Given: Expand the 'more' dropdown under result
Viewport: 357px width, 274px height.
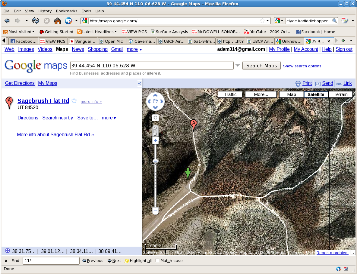Looking at the screenshot, I should 109,118.
